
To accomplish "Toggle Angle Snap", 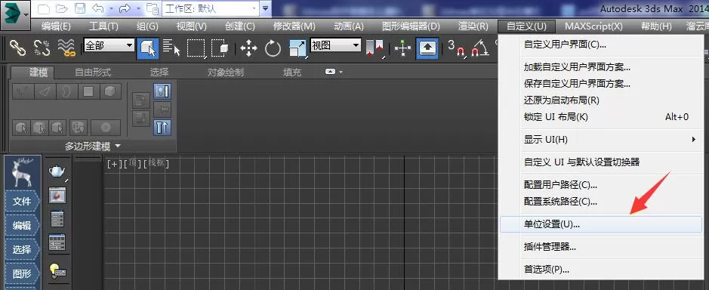I will pyautogui.click(x=480, y=48).
